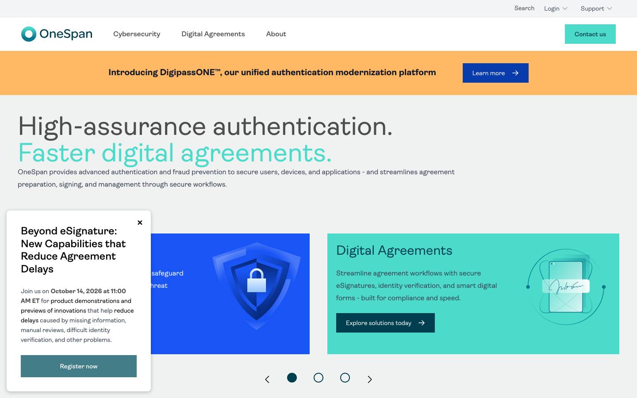
Task: Open the About menu
Action: tap(276, 34)
